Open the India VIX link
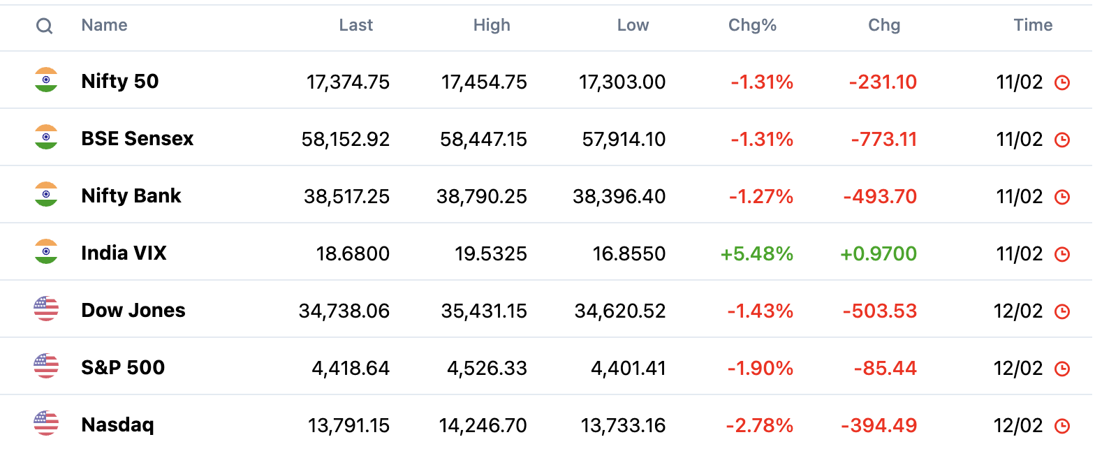Screen dimensions: 1095x451 pyautogui.click(x=124, y=253)
